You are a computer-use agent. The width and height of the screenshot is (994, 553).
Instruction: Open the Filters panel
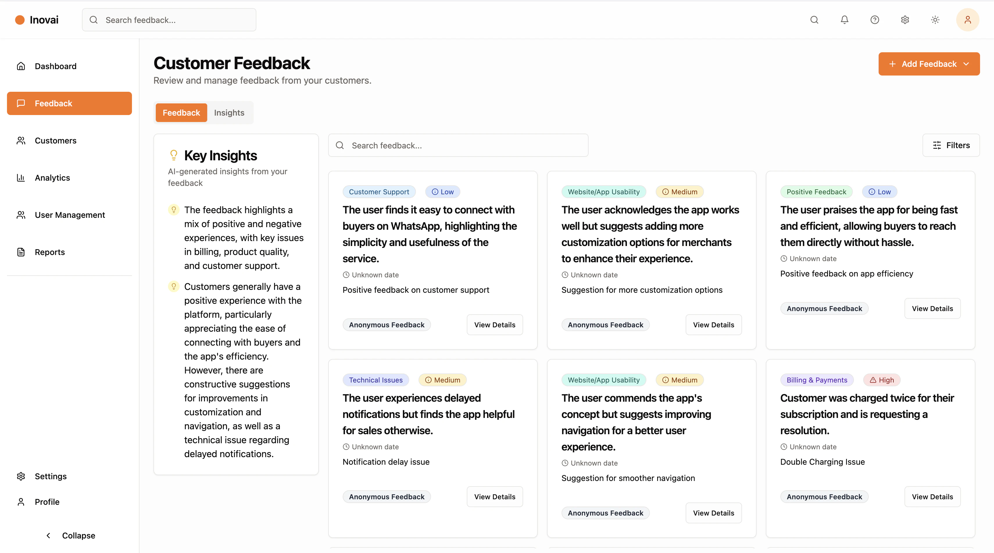click(951, 146)
